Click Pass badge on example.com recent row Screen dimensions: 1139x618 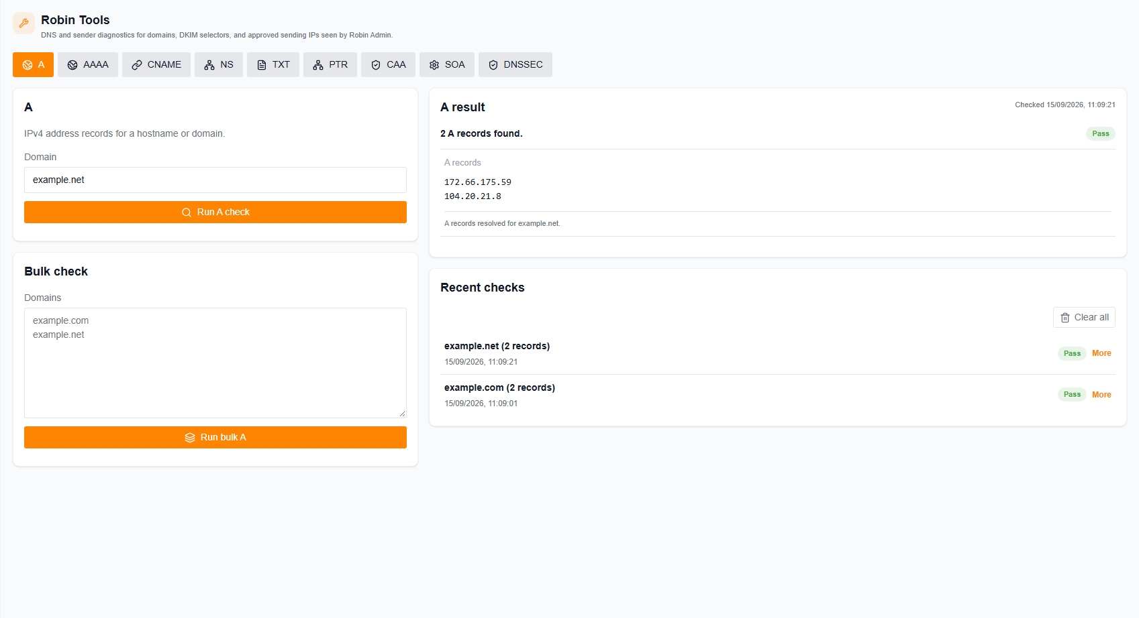coord(1072,394)
